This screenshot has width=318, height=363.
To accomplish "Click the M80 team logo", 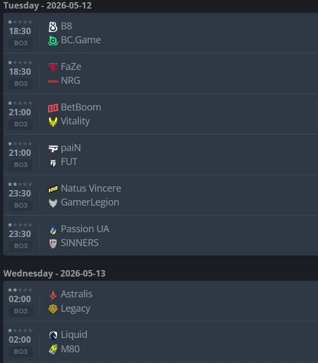I will [x=53, y=349].
